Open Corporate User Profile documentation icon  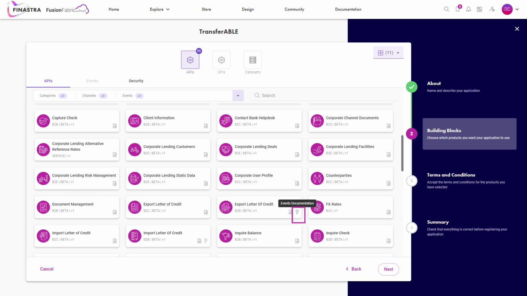pyautogui.click(x=297, y=183)
